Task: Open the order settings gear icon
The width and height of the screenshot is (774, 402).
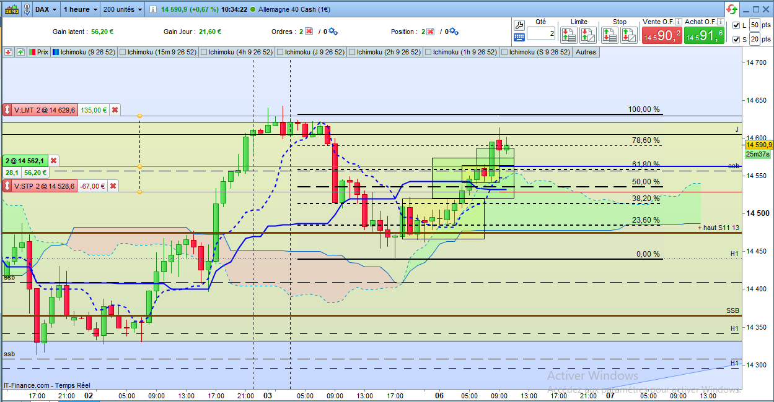Action: click(333, 32)
